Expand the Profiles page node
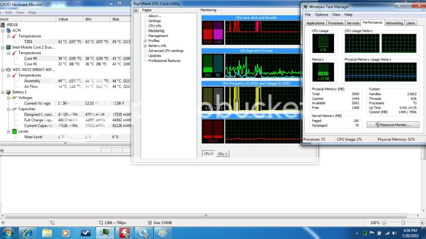The width and height of the screenshot is (426, 239). [145, 41]
